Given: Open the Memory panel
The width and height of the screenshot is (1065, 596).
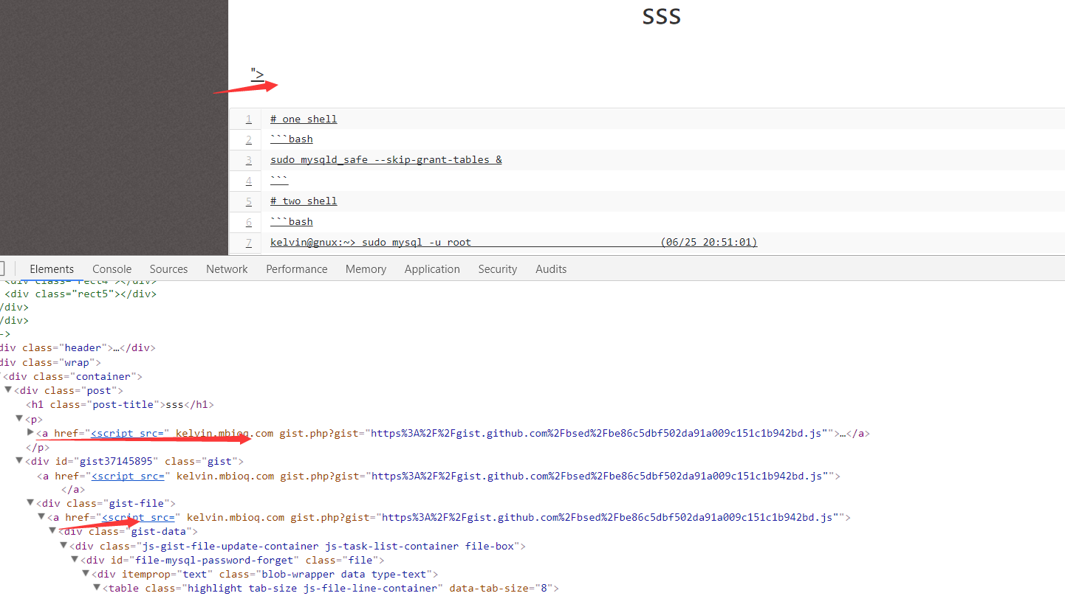Looking at the screenshot, I should tap(366, 268).
